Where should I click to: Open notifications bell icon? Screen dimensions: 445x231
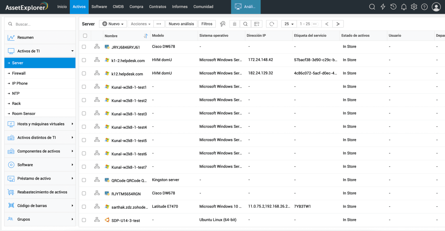pyautogui.click(x=404, y=7)
